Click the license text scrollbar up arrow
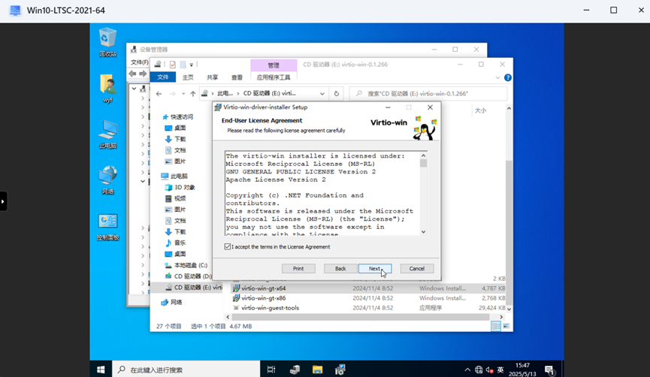 pyautogui.click(x=423, y=155)
